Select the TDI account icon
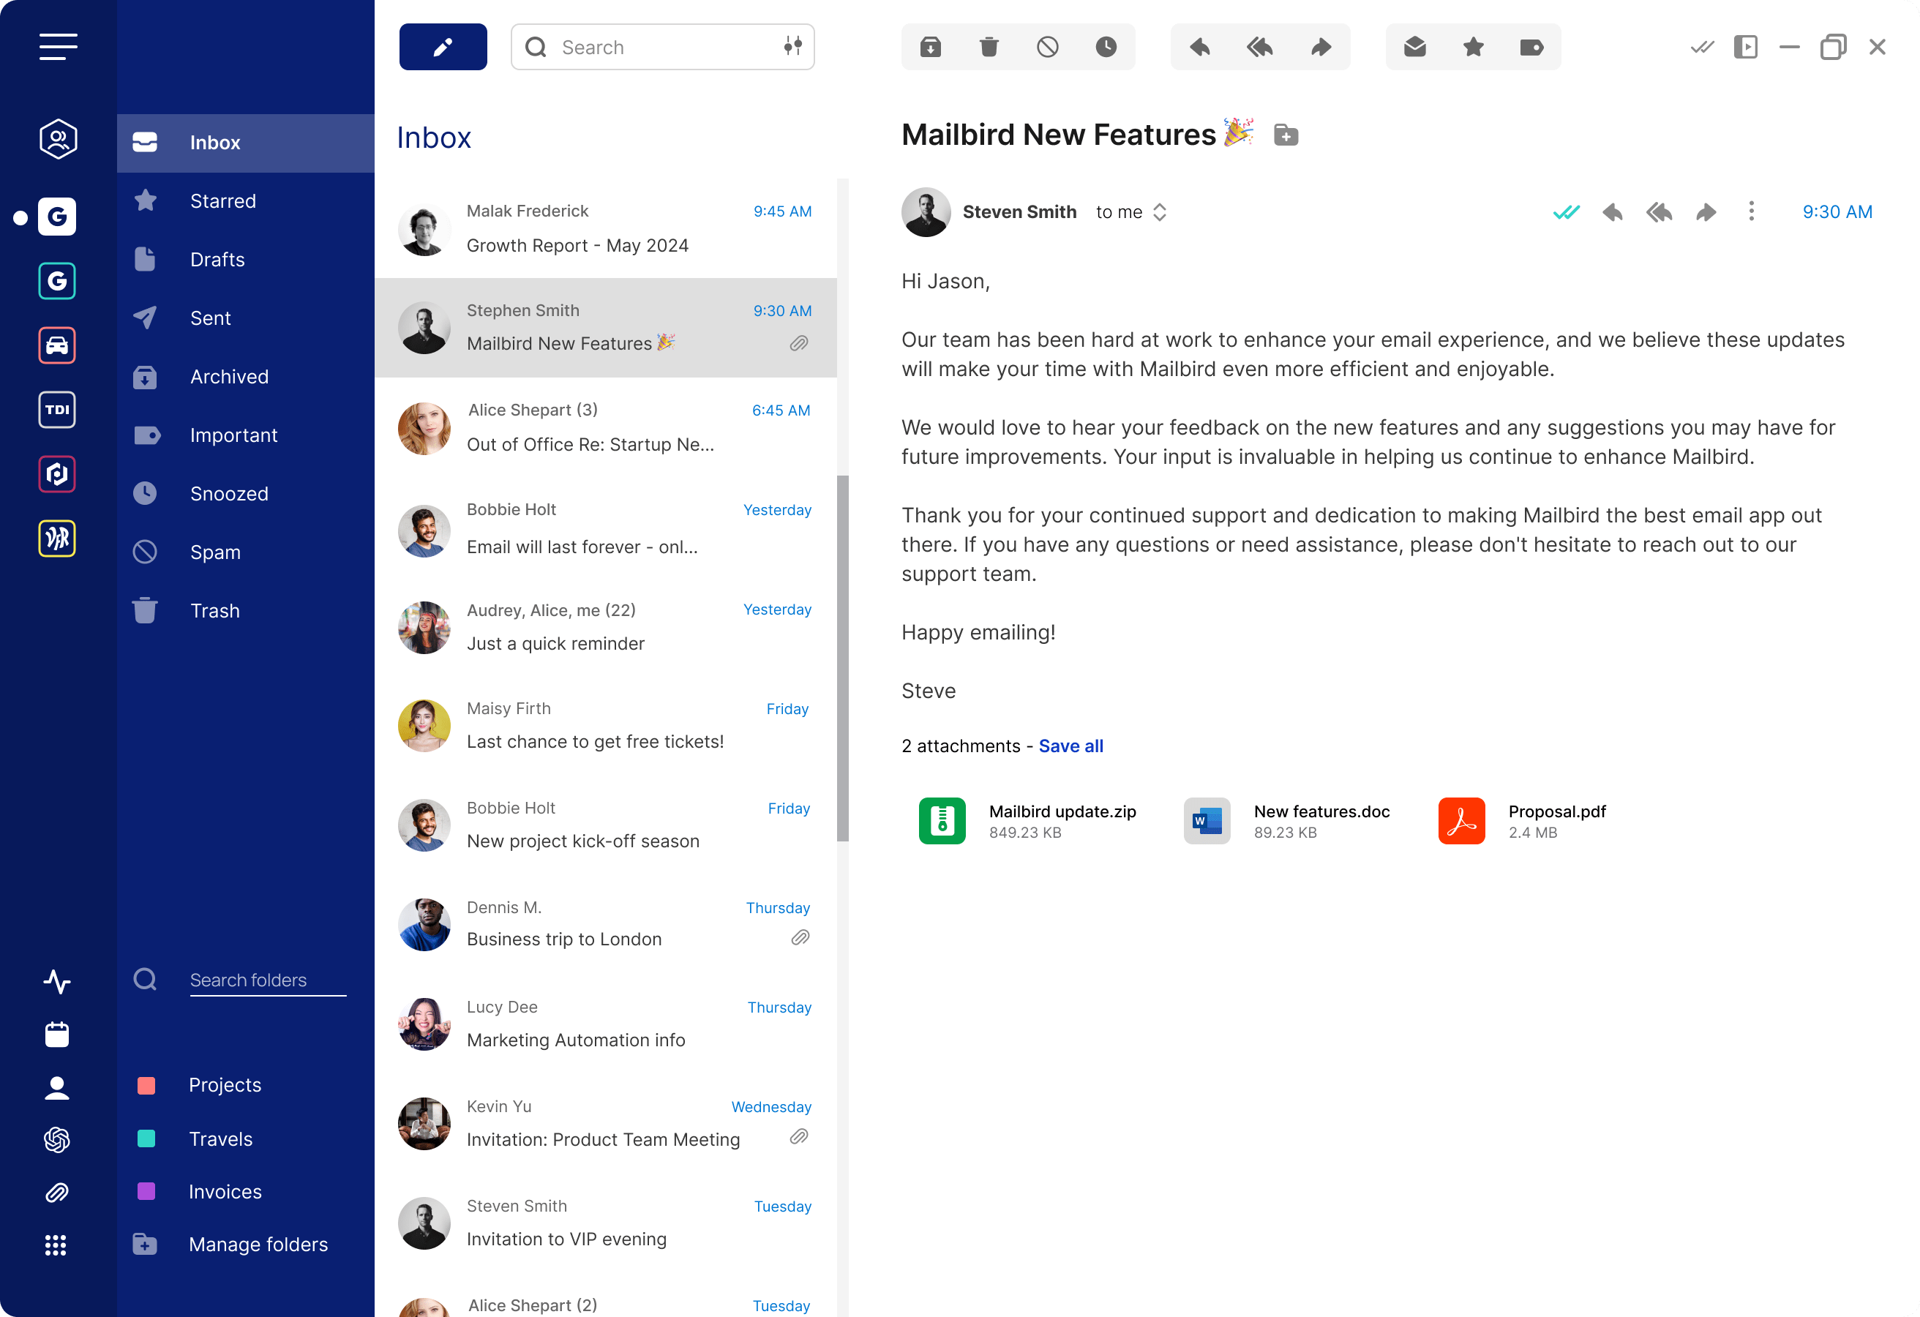The height and width of the screenshot is (1317, 1920). (x=57, y=410)
